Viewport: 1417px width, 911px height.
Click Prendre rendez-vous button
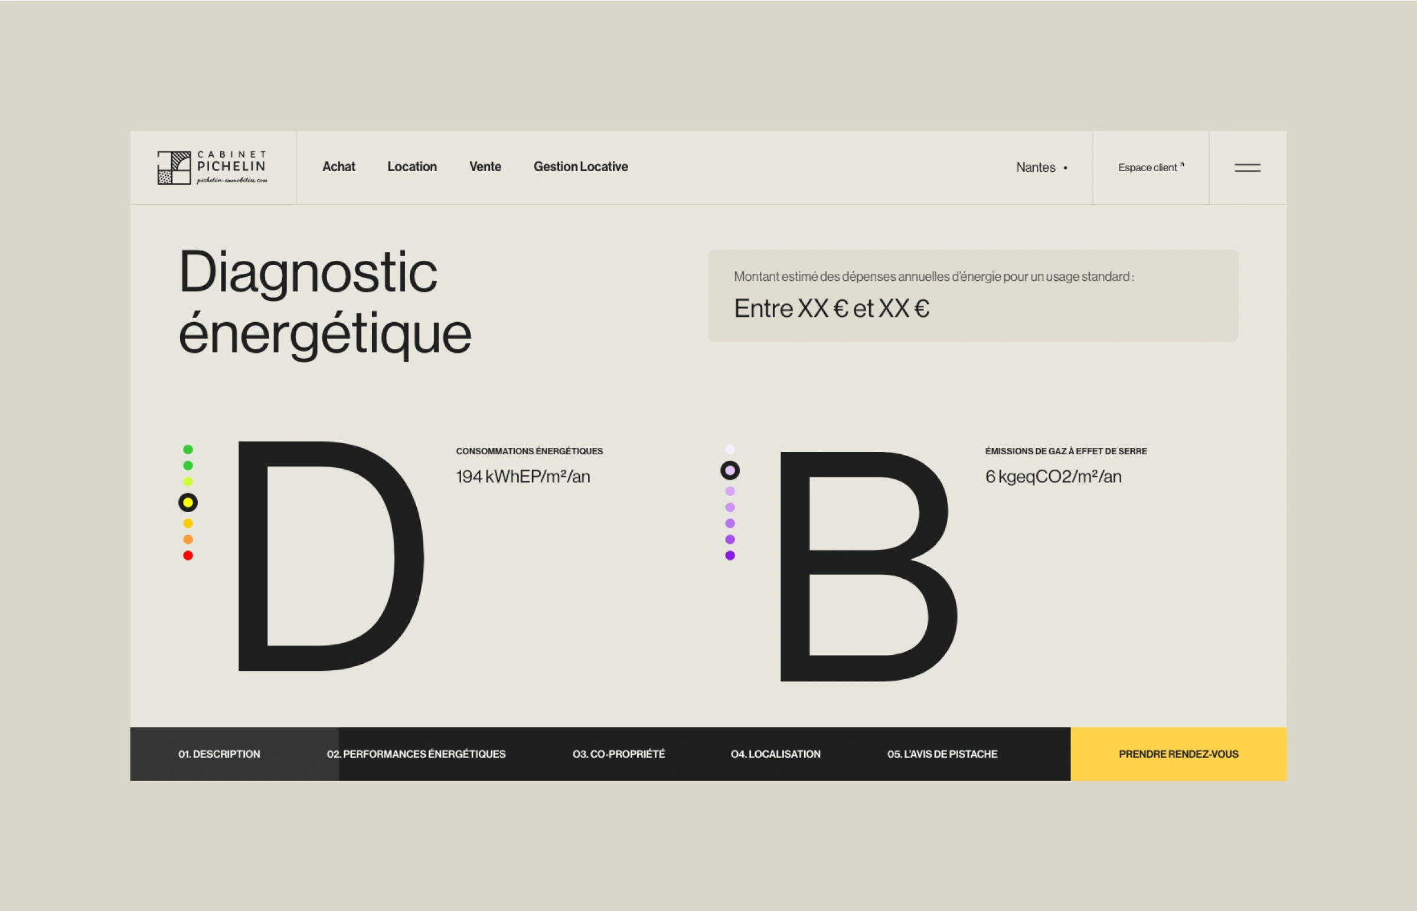click(x=1178, y=754)
